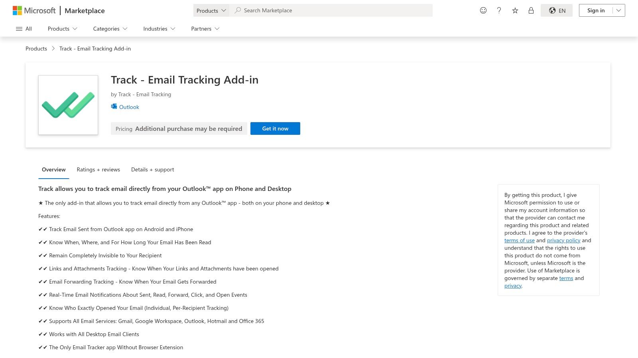Click the private plans lock icon
Image resolution: width=638 pixels, height=358 pixels.
click(x=531, y=10)
